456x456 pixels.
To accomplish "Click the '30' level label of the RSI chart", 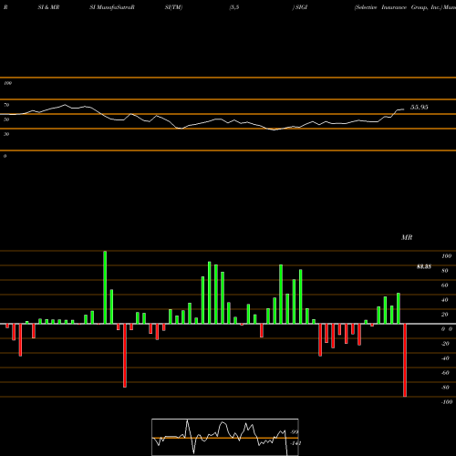I will (x=6, y=134).
